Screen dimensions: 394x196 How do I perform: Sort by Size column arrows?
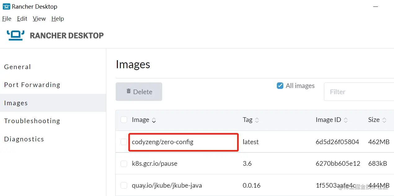(384, 120)
